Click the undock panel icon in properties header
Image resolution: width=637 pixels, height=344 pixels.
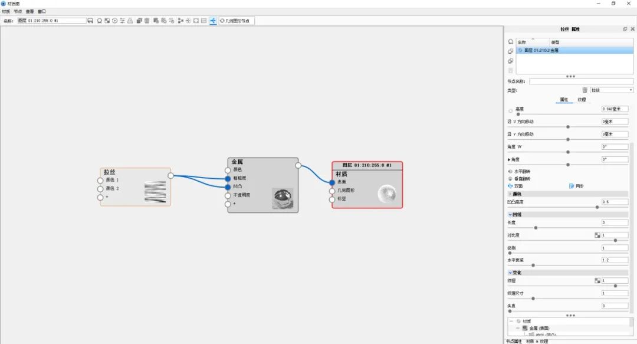point(625,29)
